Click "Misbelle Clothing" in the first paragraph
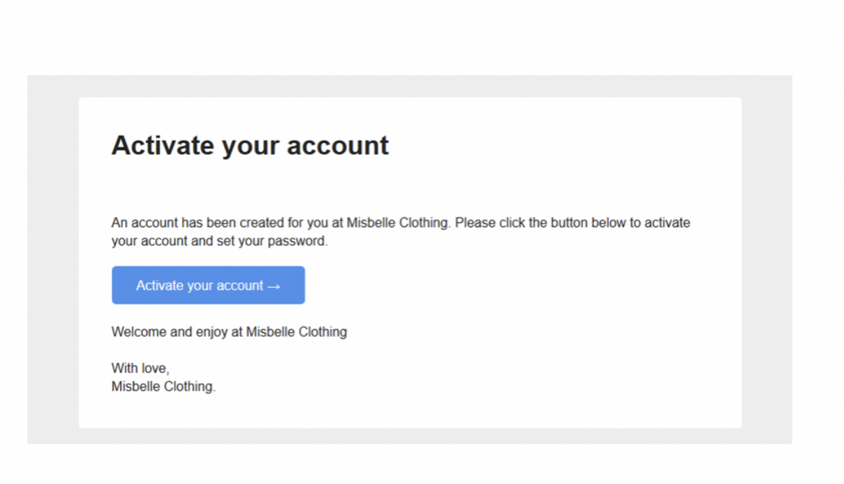 (x=398, y=223)
